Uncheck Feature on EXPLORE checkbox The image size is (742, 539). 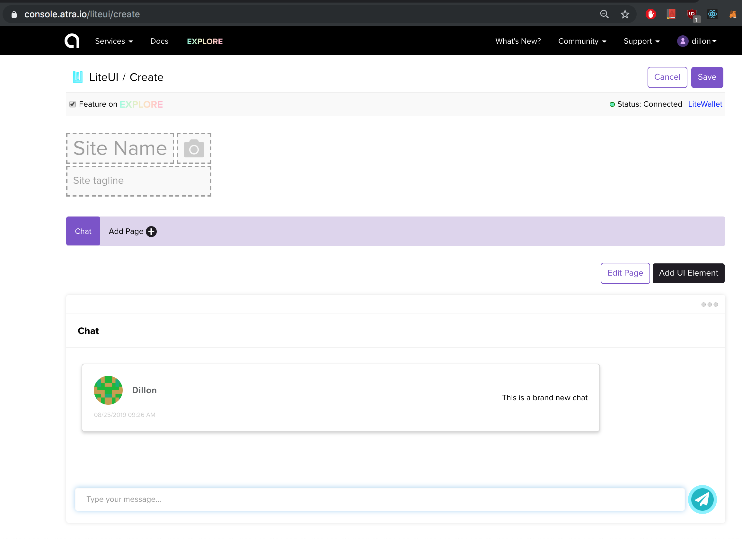[73, 104]
